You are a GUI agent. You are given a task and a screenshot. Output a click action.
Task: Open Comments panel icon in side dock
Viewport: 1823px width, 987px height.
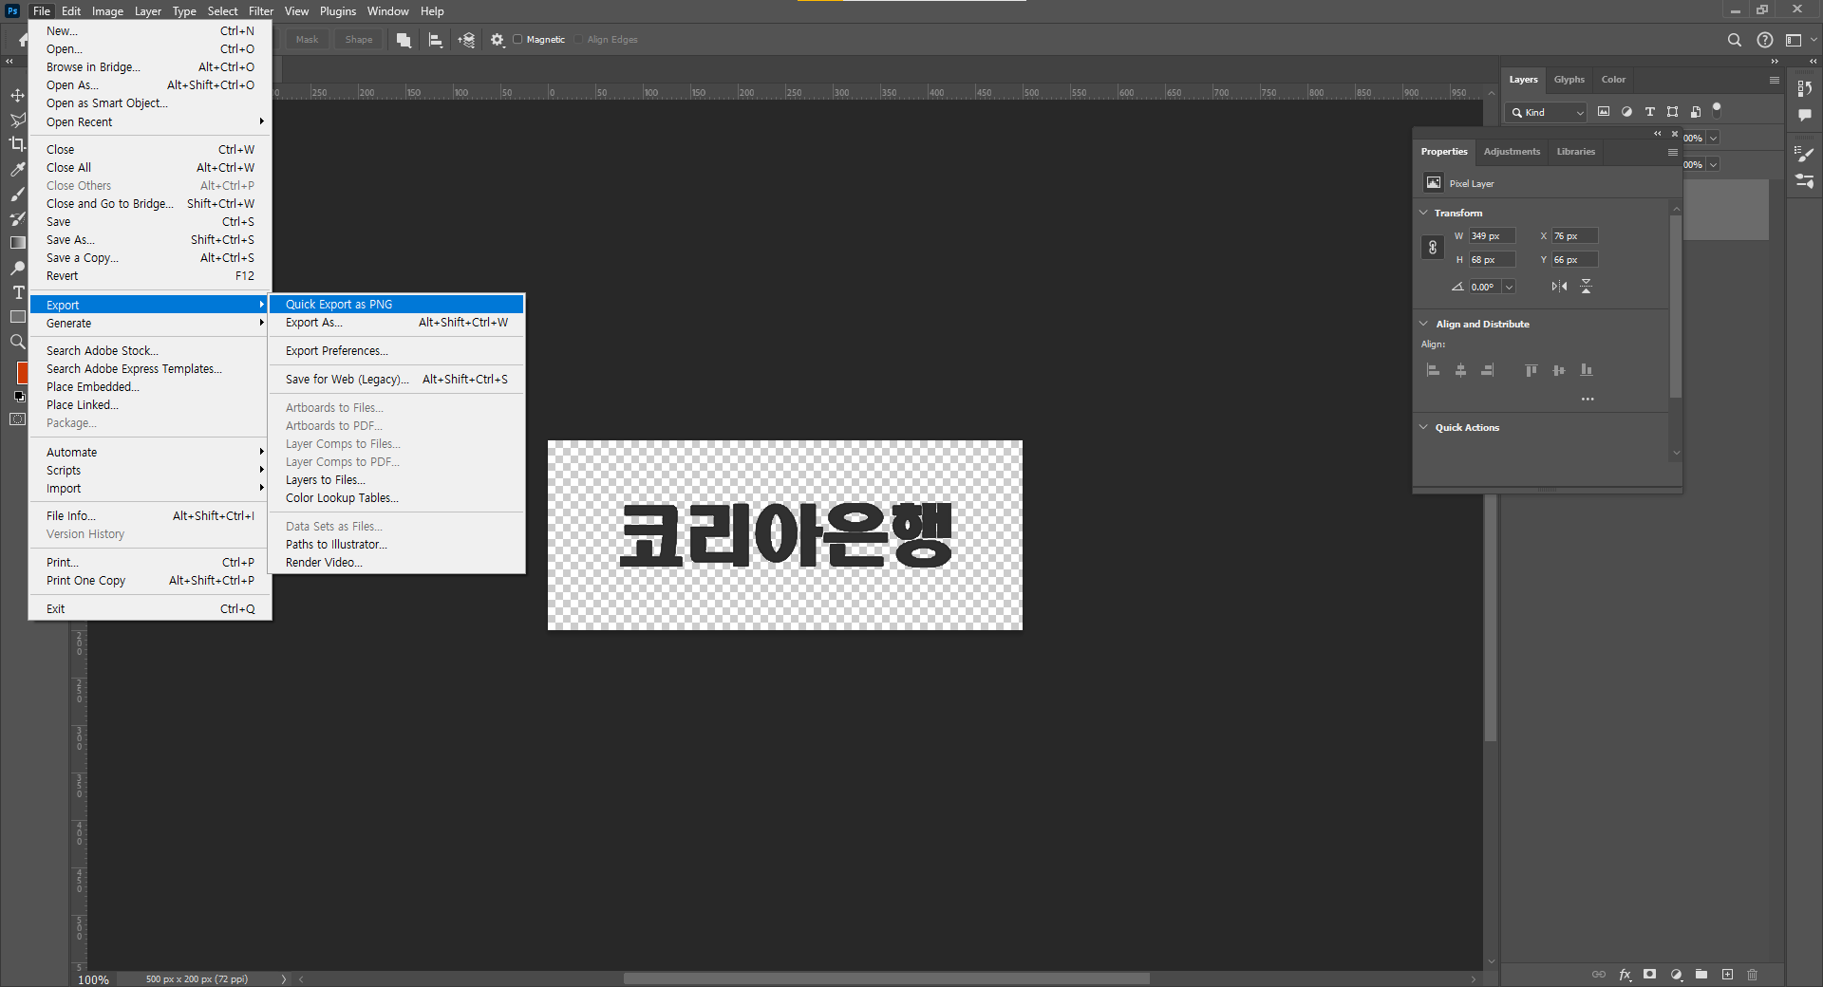click(x=1804, y=115)
